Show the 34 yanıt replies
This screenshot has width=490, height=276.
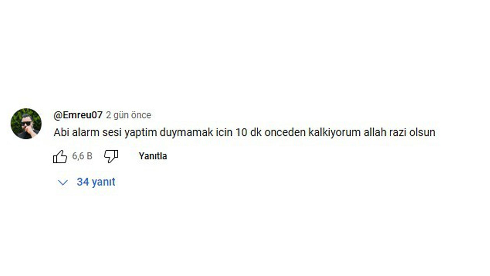tap(96, 182)
